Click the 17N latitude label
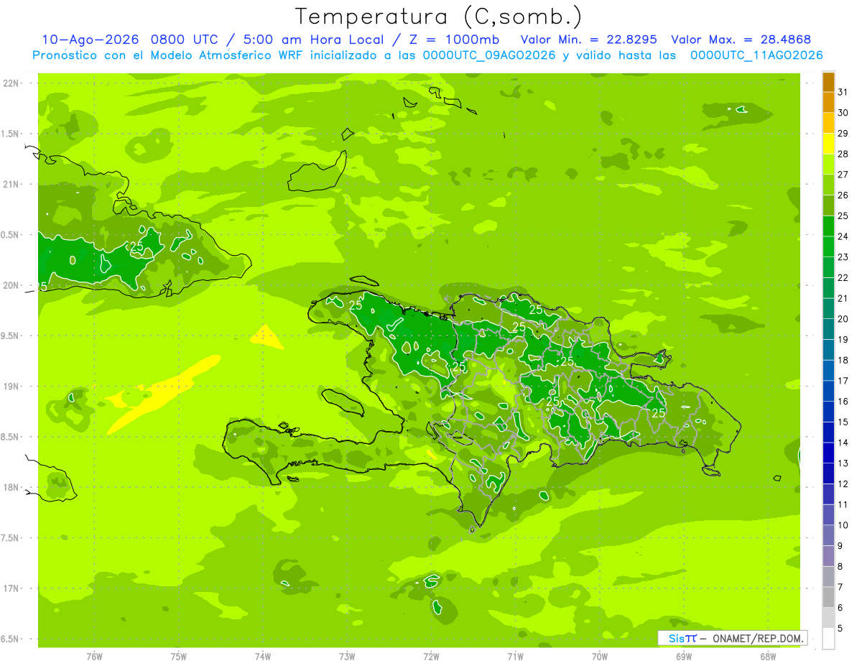Image resolution: width=862 pixels, height=666 pixels. tap(10, 588)
